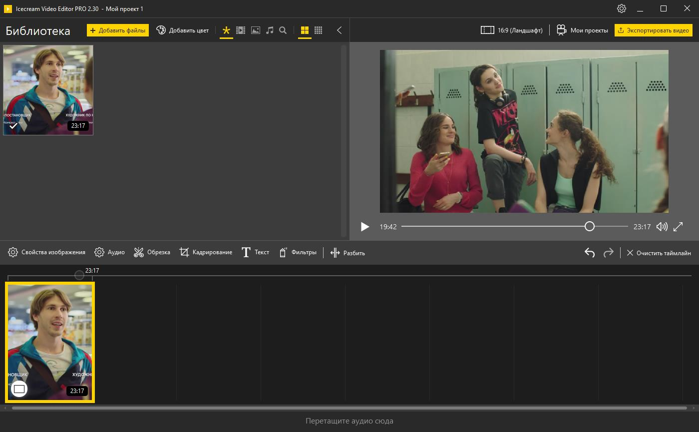Image resolution: width=699 pixels, height=432 pixels.
Task: Switch library to small grid view
Action: (318, 30)
